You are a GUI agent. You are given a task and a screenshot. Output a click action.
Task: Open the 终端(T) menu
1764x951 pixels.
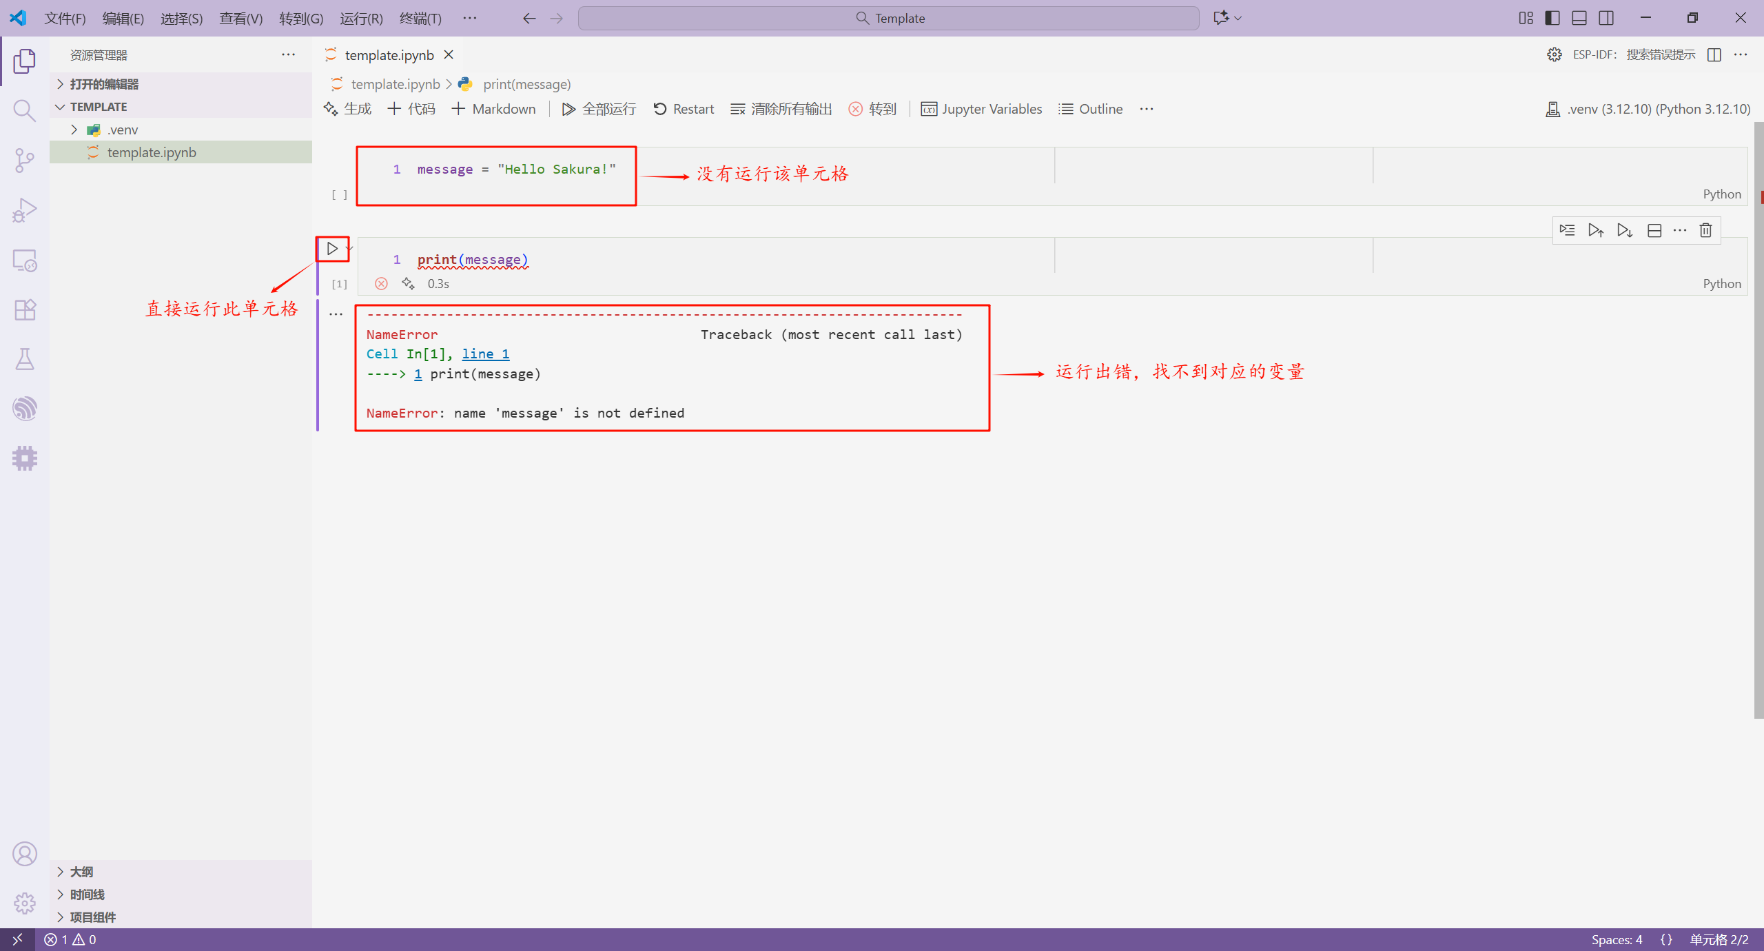[x=420, y=19]
